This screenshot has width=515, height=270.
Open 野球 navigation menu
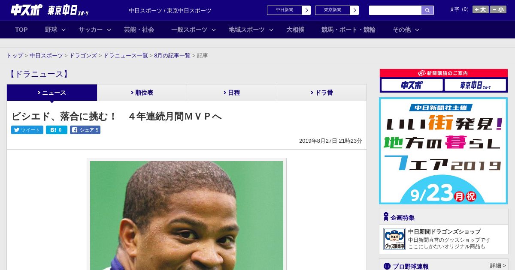51,30
